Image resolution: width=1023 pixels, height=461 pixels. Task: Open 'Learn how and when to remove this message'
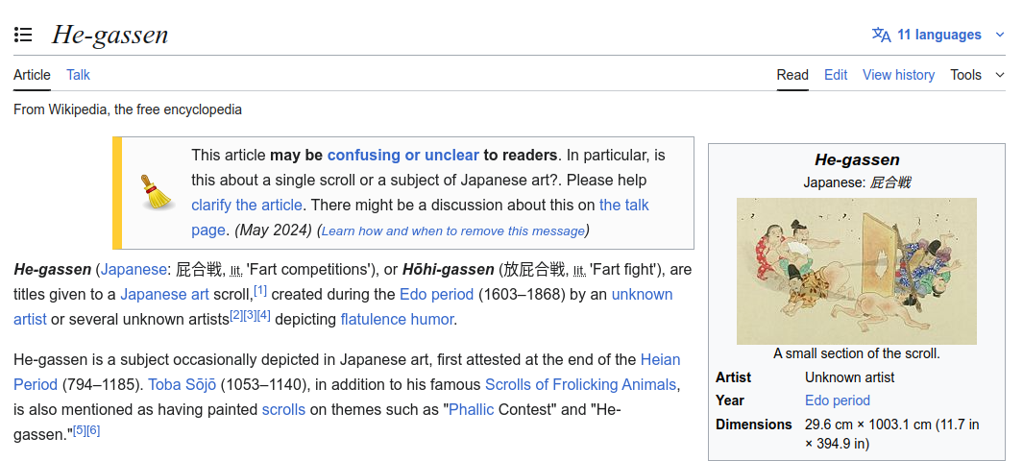tap(453, 230)
